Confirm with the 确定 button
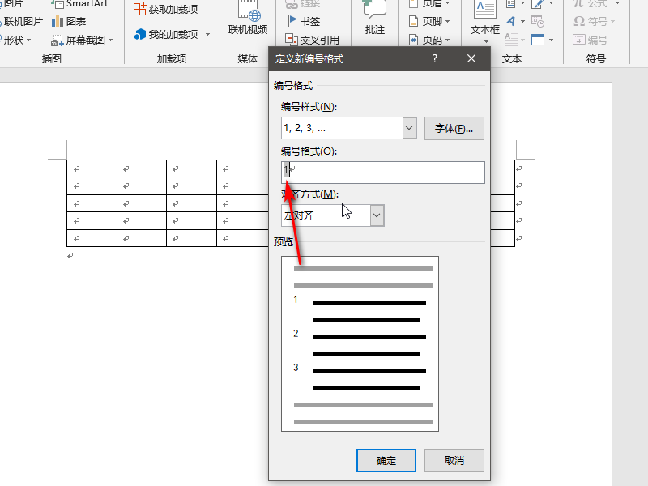The image size is (648, 486). coord(386,460)
